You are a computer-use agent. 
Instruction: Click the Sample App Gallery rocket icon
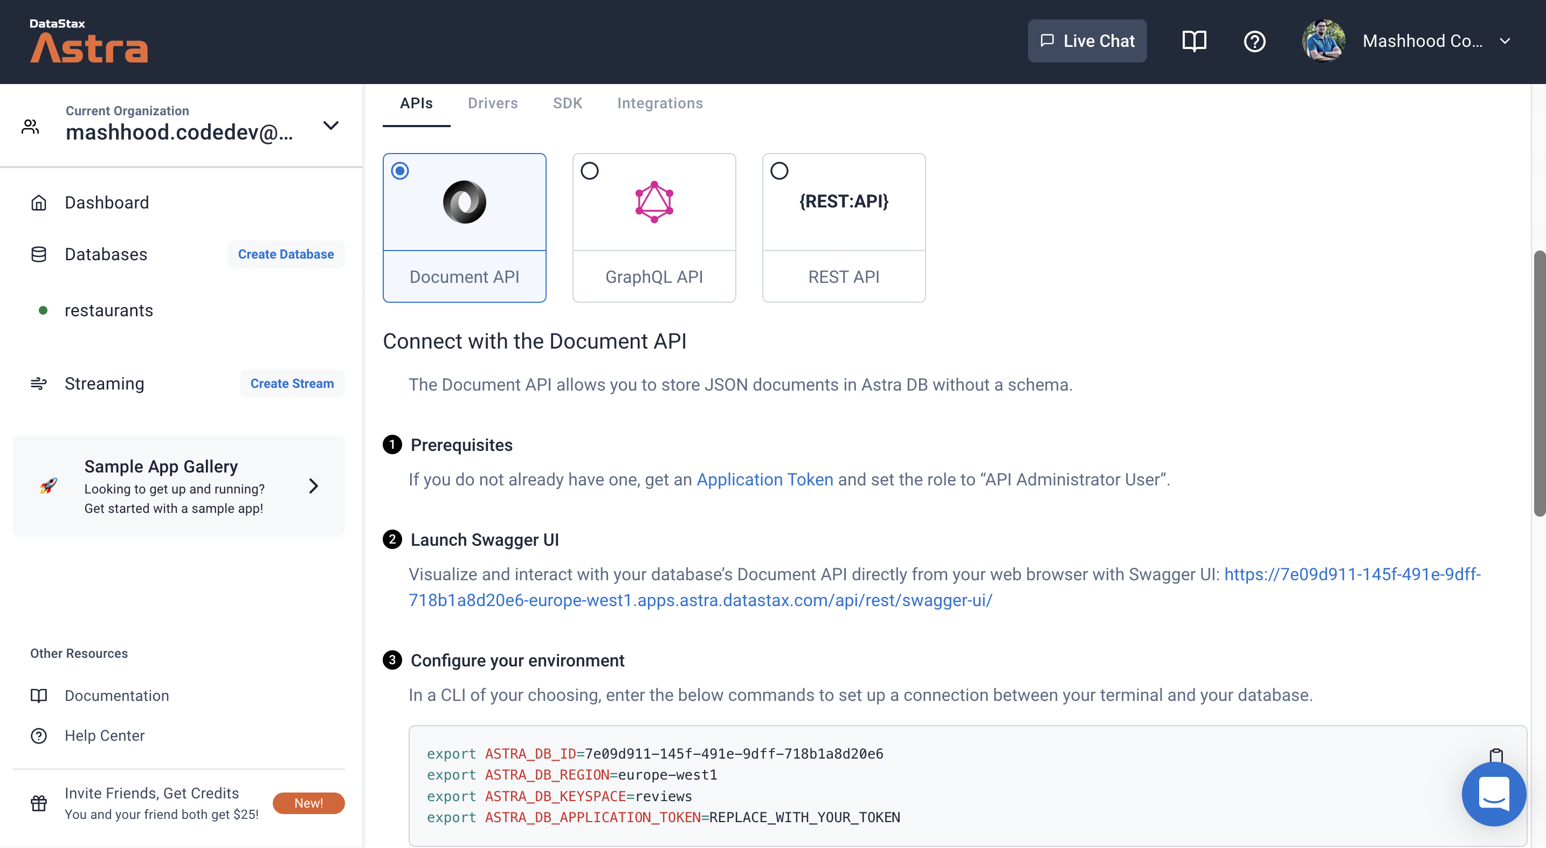tap(49, 485)
